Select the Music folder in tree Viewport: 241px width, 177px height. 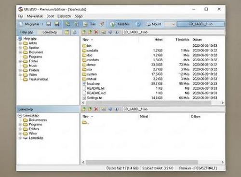point(33,66)
